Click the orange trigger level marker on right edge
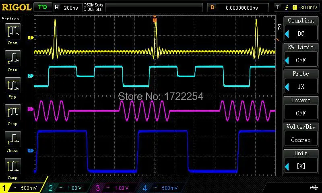Viewport: 322px width, 193px height. [278, 39]
